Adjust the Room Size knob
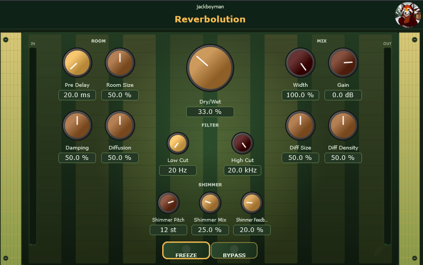The height and width of the screenshot is (265, 423). tap(120, 63)
